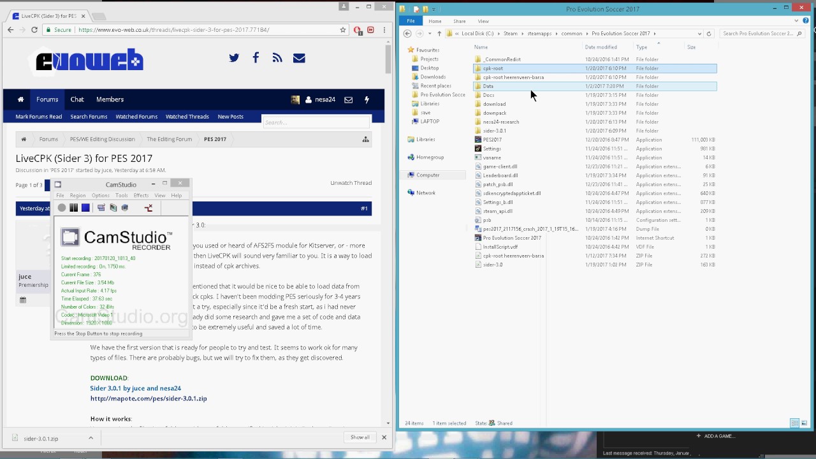Open alerts lightning bolt icon

(367, 99)
